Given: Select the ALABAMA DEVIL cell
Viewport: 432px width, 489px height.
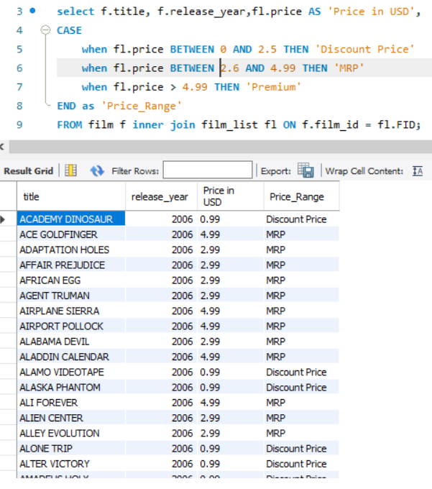Looking at the screenshot, I should tap(71, 341).
